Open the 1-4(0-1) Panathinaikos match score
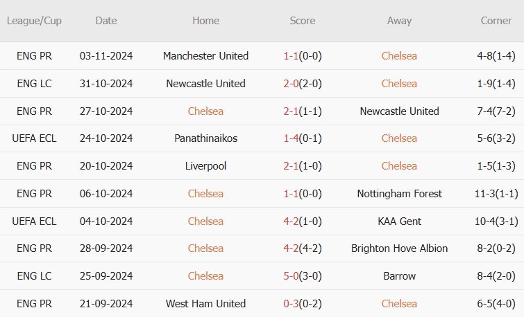The width and height of the screenshot is (524, 317). coord(303,138)
